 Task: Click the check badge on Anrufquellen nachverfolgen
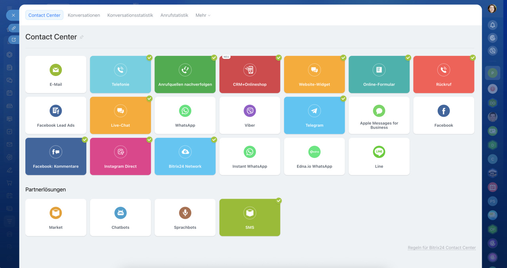(x=214, y=57)
